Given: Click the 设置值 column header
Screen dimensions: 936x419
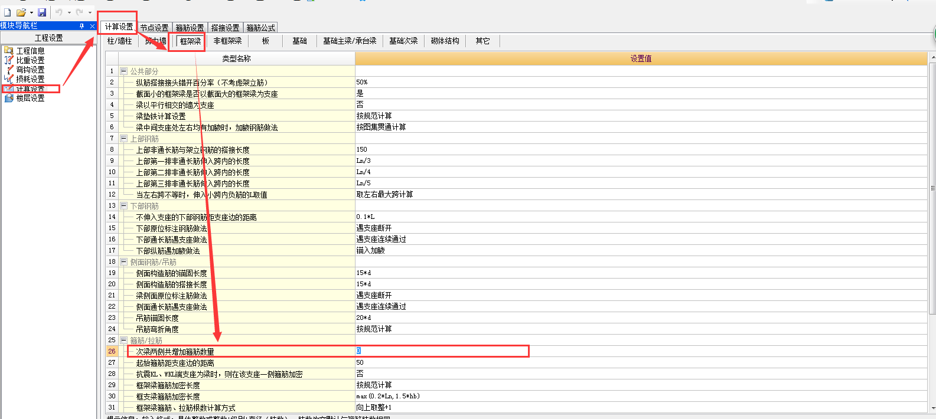Looking at the screenshot, I should click(x=641, y=58).
